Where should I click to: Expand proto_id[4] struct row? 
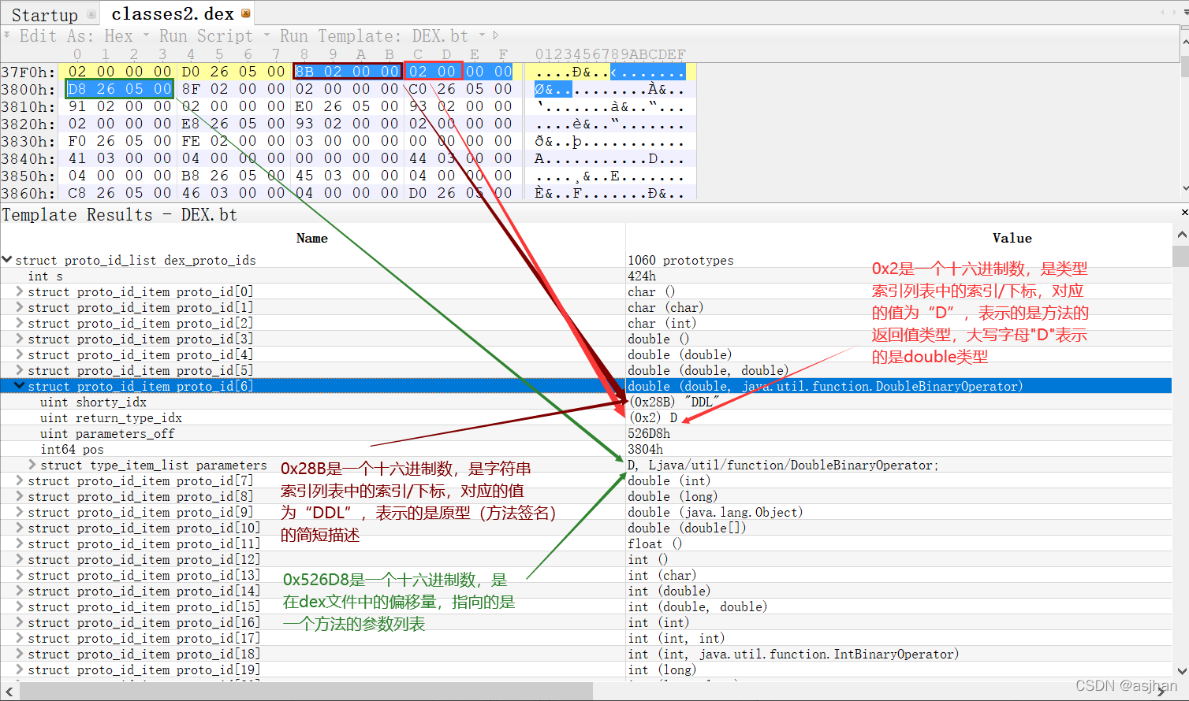coord(20,354)
